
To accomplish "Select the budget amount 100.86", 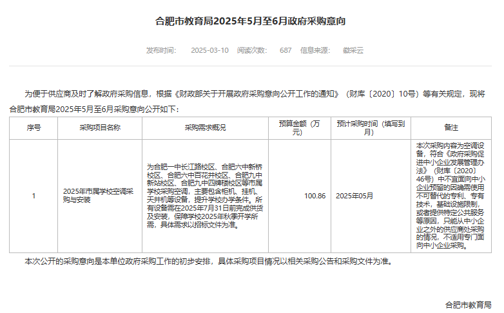I will (315, 196).
